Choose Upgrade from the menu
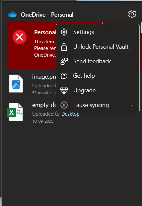 click(x=98, y=90)
